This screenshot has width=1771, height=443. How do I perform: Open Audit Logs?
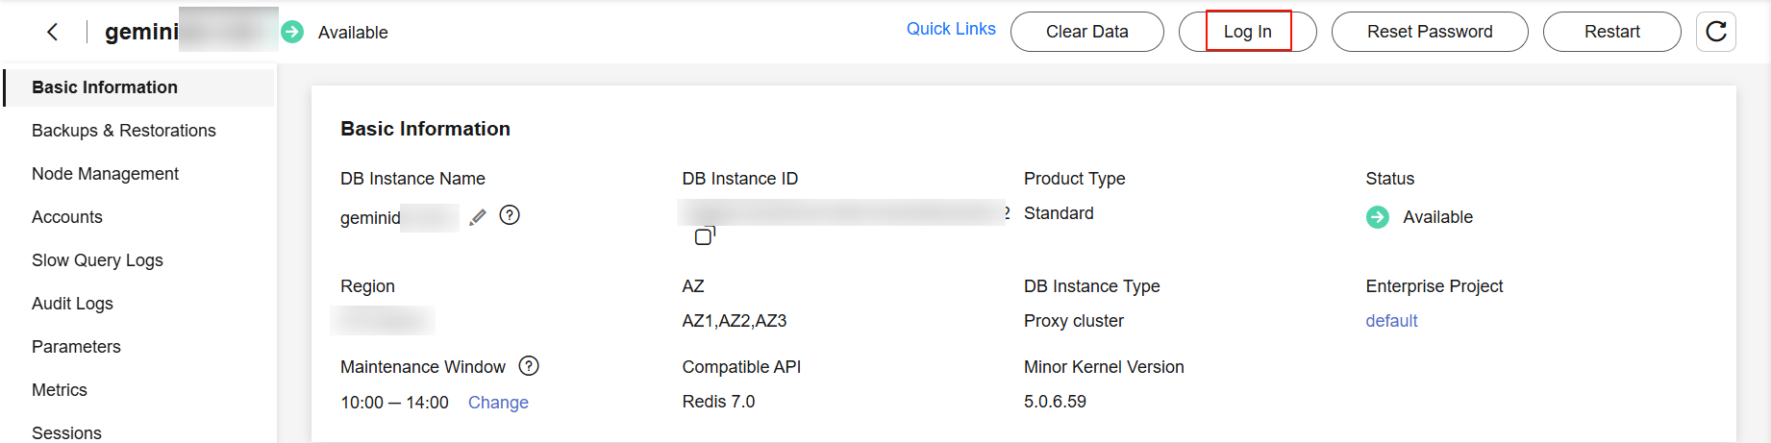point(73,304)
